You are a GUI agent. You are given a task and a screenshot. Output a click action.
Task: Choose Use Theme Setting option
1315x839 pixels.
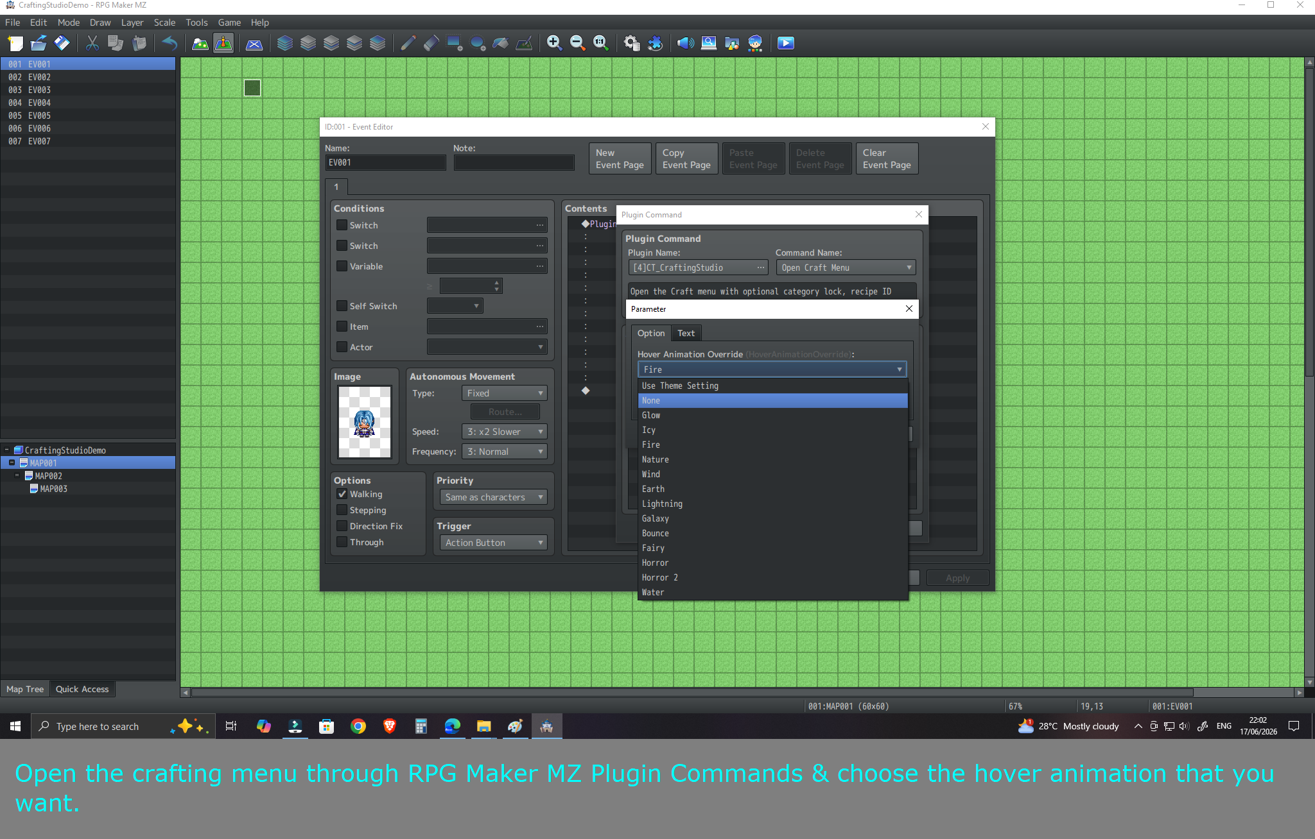[773, 386]
